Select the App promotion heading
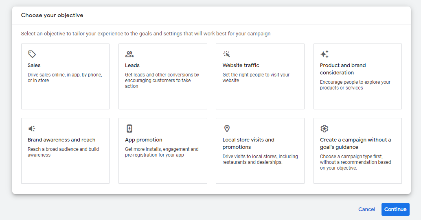 tap(144, 140)
